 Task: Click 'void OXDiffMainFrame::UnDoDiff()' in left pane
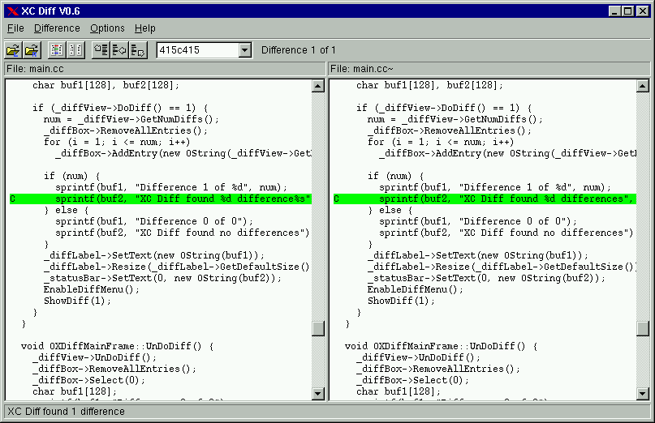pos(118,346)
